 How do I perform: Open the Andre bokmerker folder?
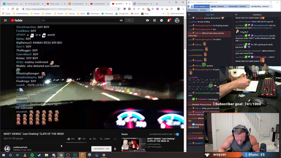tap(176, 14)
